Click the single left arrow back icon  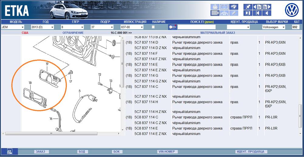(x=267, y=13)
